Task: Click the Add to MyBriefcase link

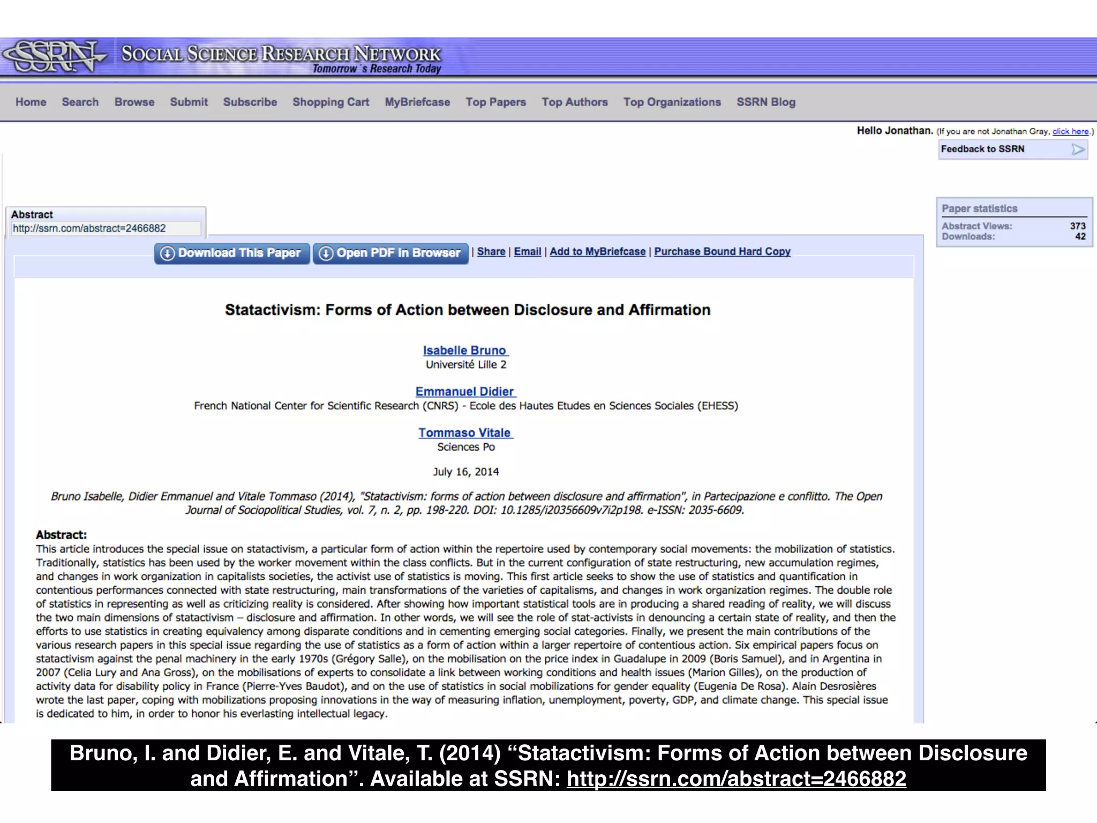Action: point(598,251)
